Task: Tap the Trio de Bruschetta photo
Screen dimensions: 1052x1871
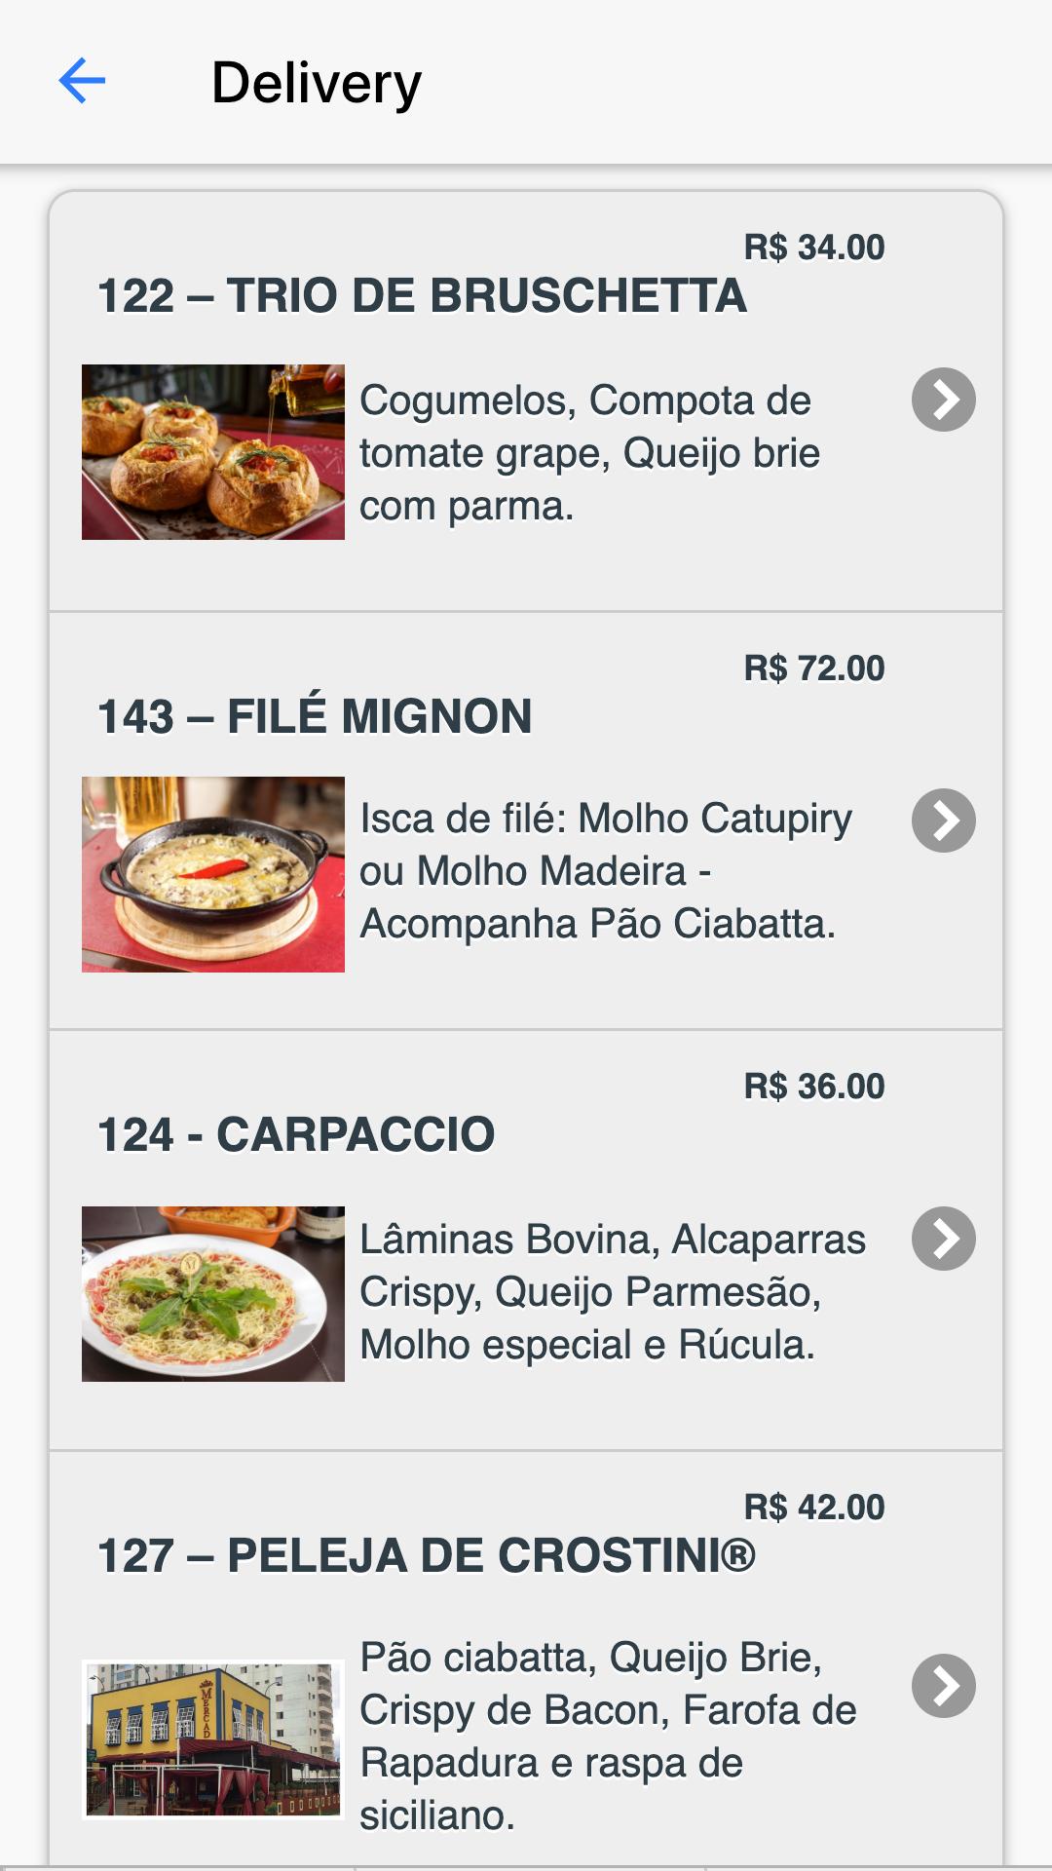Action: (213, 452)
